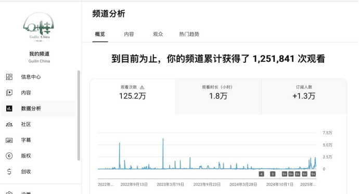Screen dimensions: 359x194
Task: Click the 创收 sidebar label
Action: click(26, 172)
